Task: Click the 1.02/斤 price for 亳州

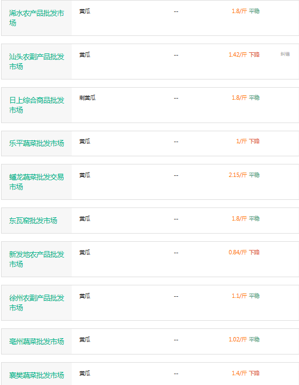Action: coord(238,339)
